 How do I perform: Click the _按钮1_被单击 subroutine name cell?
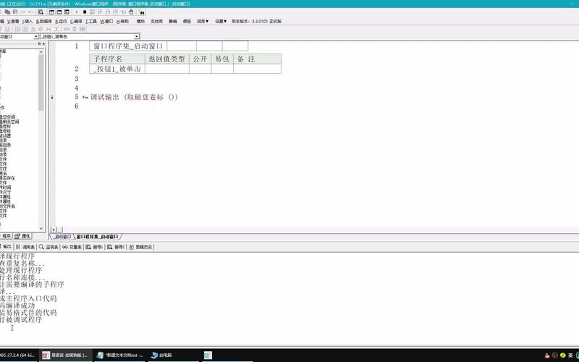pos(117,69)
